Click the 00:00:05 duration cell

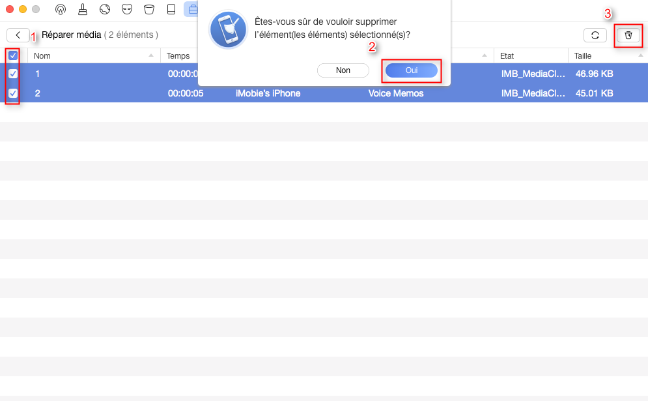[186, 93]
